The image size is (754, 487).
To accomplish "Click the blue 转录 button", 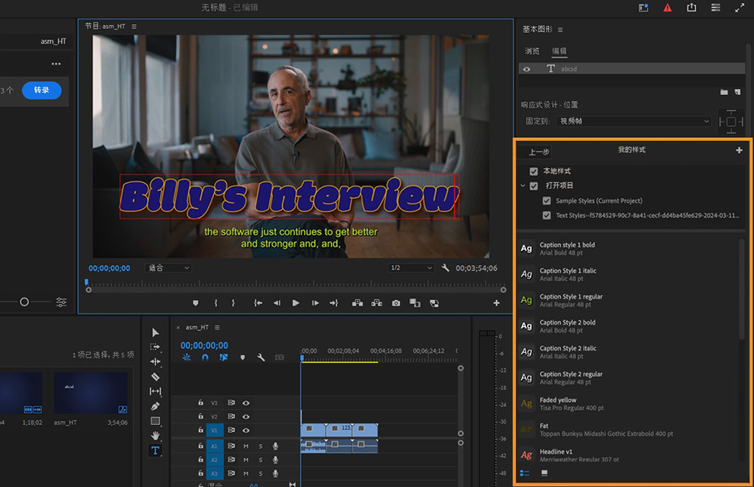I will [41, 90].
